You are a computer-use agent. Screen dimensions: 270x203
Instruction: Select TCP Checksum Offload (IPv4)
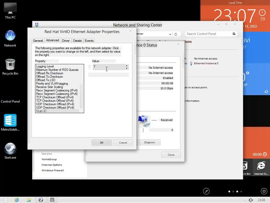(x=55, y=97)
